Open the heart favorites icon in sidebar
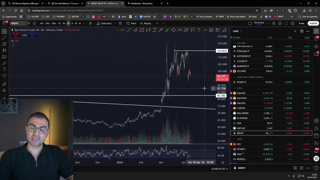 click(4, 75)
